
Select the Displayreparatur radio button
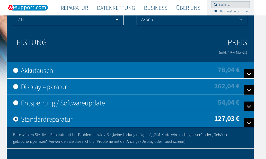tap(16, 87)
